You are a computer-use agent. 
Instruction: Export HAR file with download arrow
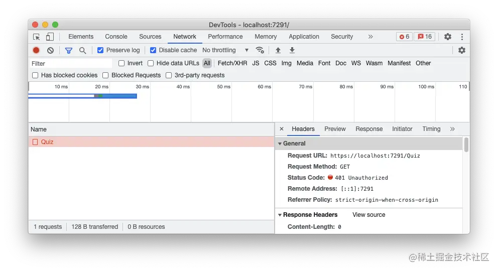[292, 50]
